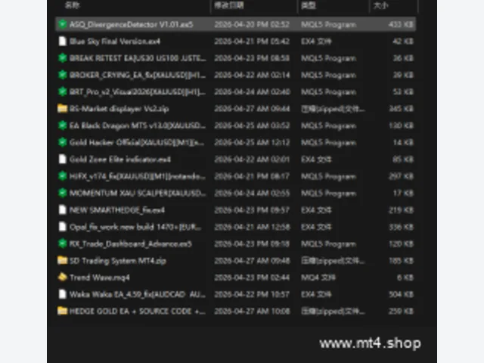The image size is (484, 363).
Task: Click the 259 KB size value
Action: (401, 311)
